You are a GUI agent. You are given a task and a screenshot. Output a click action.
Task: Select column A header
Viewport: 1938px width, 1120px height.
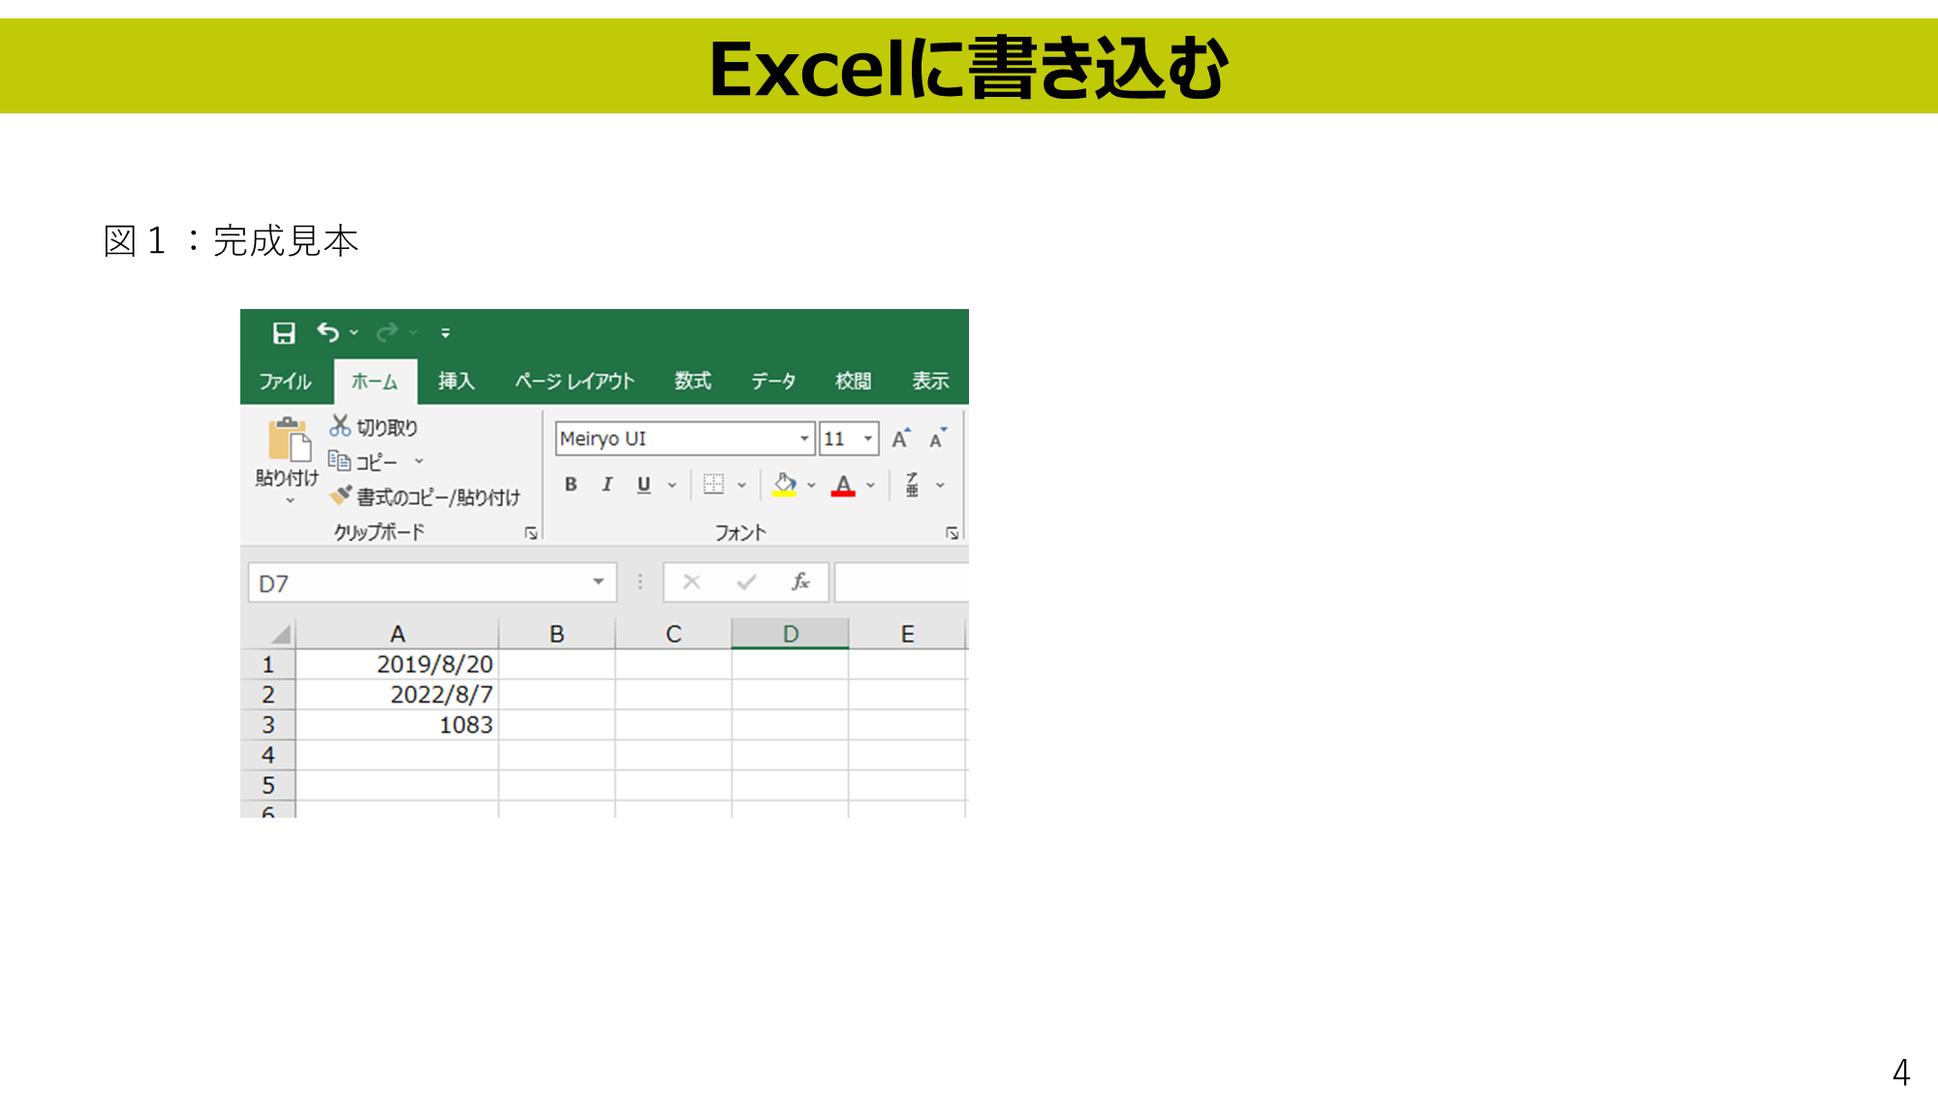(397, 635)
